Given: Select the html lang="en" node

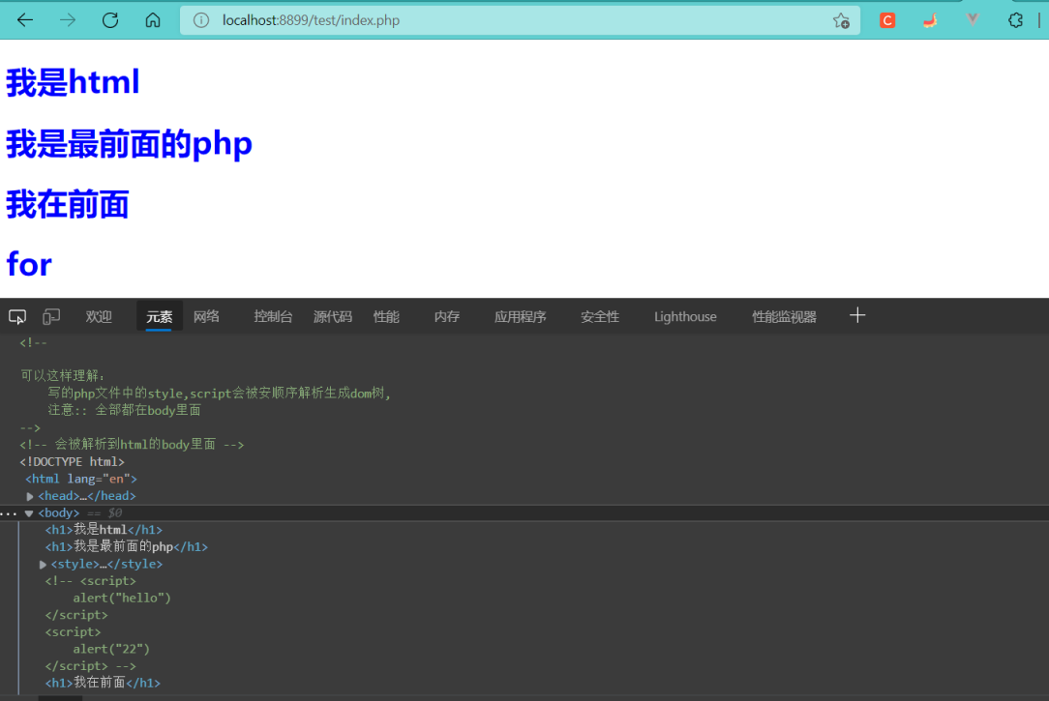Looking at the screenshot, I should point(81,479).
